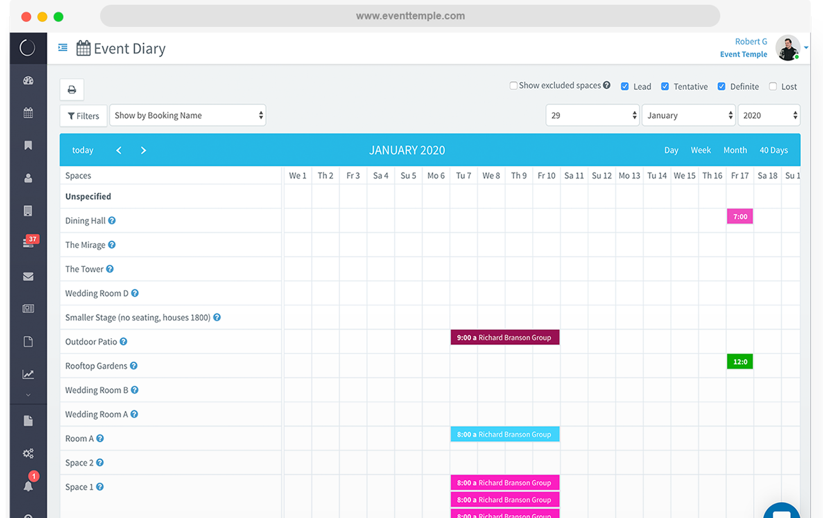Open topmost Space 1 Richard Branson booking

click(505, 482)
